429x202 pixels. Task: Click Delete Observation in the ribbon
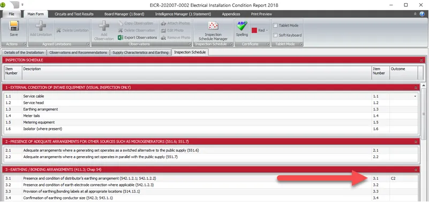click(137, 30)
